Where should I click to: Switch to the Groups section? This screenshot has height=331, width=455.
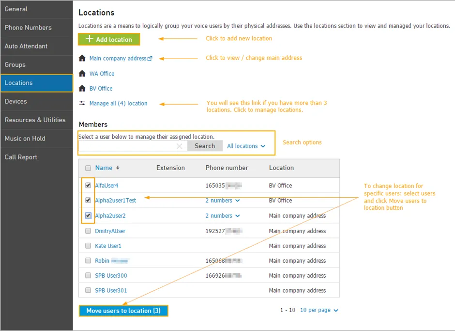tap(37, 65)
